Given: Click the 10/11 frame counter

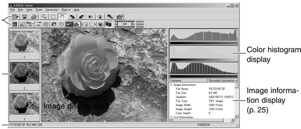Looking at the screenshot, I should pos(125,25).
